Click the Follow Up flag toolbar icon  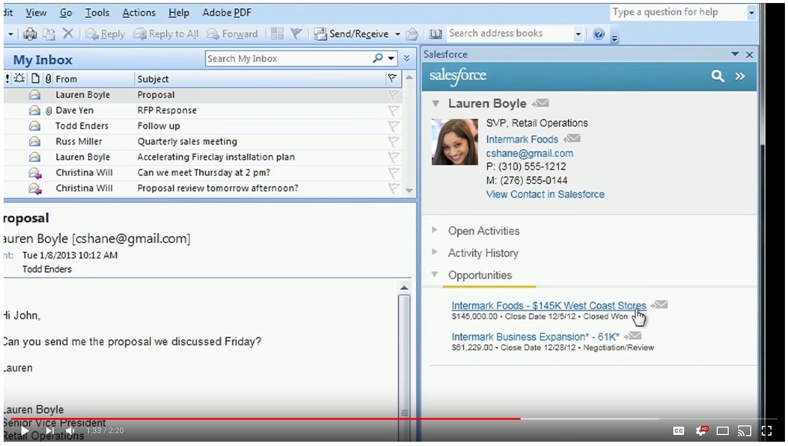coord(297,34)
